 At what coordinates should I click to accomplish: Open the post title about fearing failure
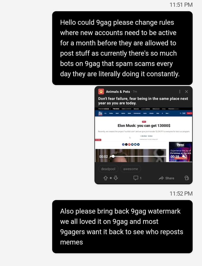click(143, 101)
